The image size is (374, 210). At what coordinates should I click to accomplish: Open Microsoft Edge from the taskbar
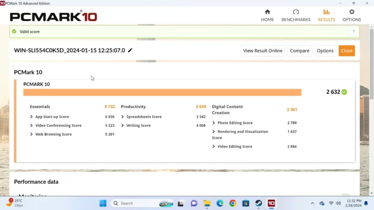coord(220,203)
